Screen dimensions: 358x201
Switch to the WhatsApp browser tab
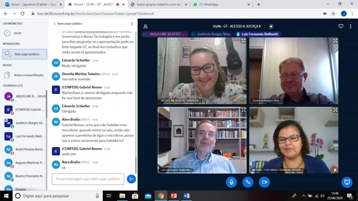point(221,4)
